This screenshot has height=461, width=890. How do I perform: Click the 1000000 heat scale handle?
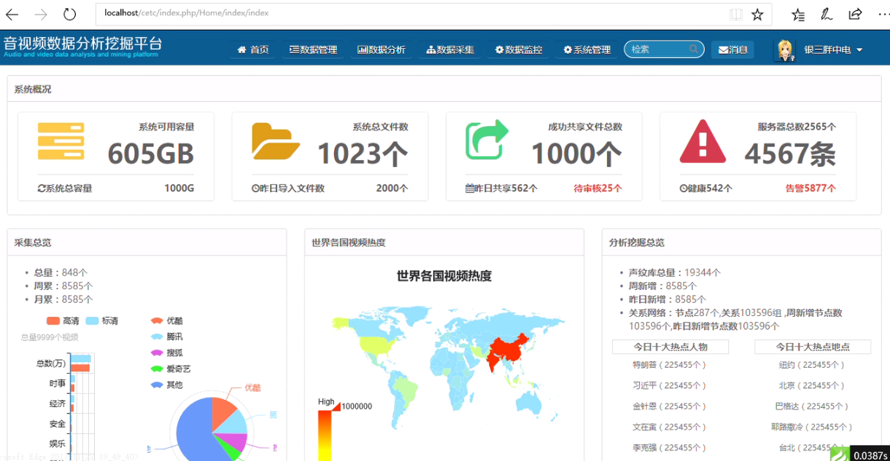[x=336, y=406]
